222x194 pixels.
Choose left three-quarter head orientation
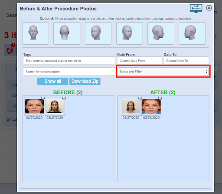point(98,33)
